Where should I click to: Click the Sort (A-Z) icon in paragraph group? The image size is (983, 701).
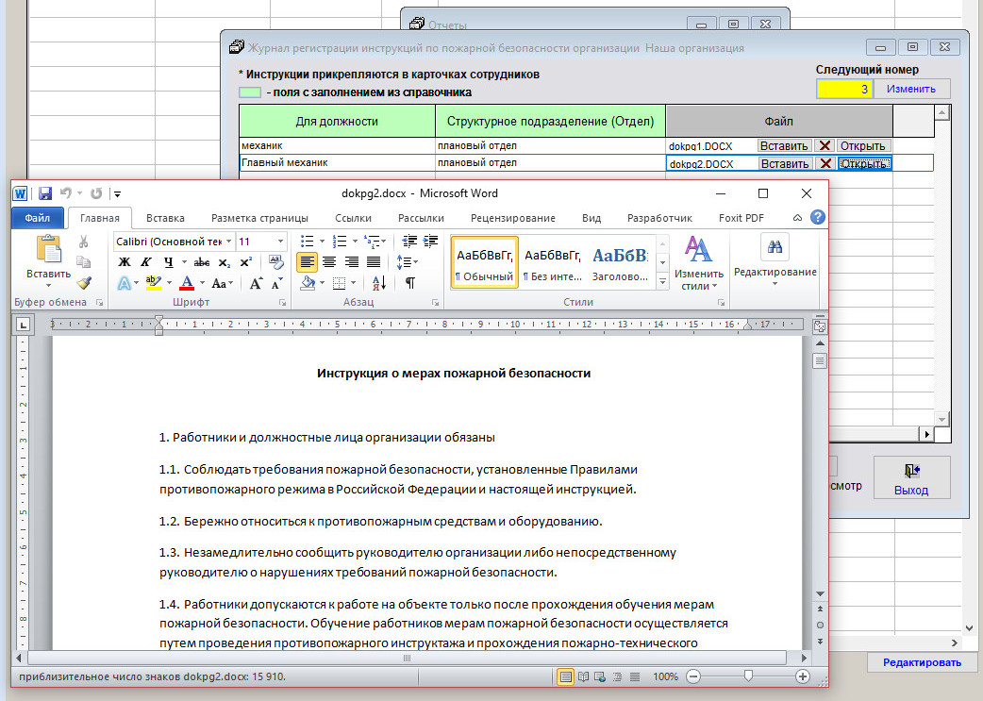tap(378, 283)
